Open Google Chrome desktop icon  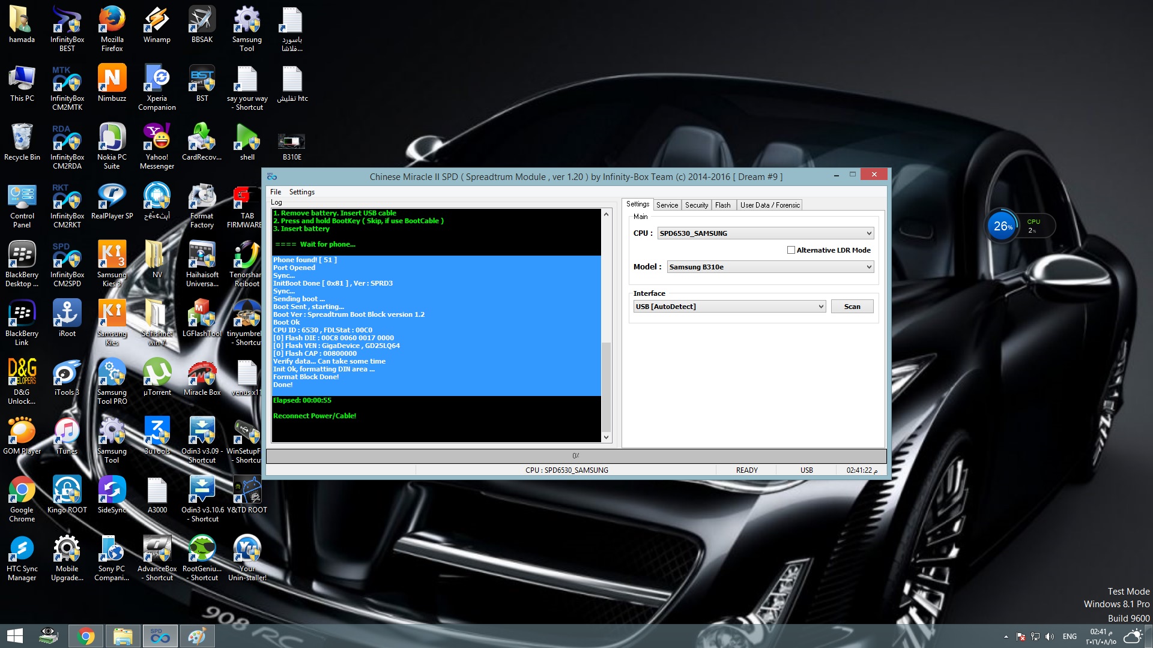pos(22,499)
